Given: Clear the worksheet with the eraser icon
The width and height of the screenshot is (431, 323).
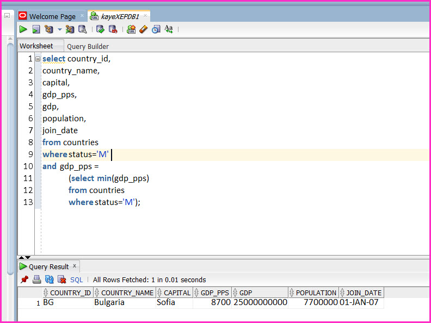Looking at the screenshot, I should [x=143, y=29].
